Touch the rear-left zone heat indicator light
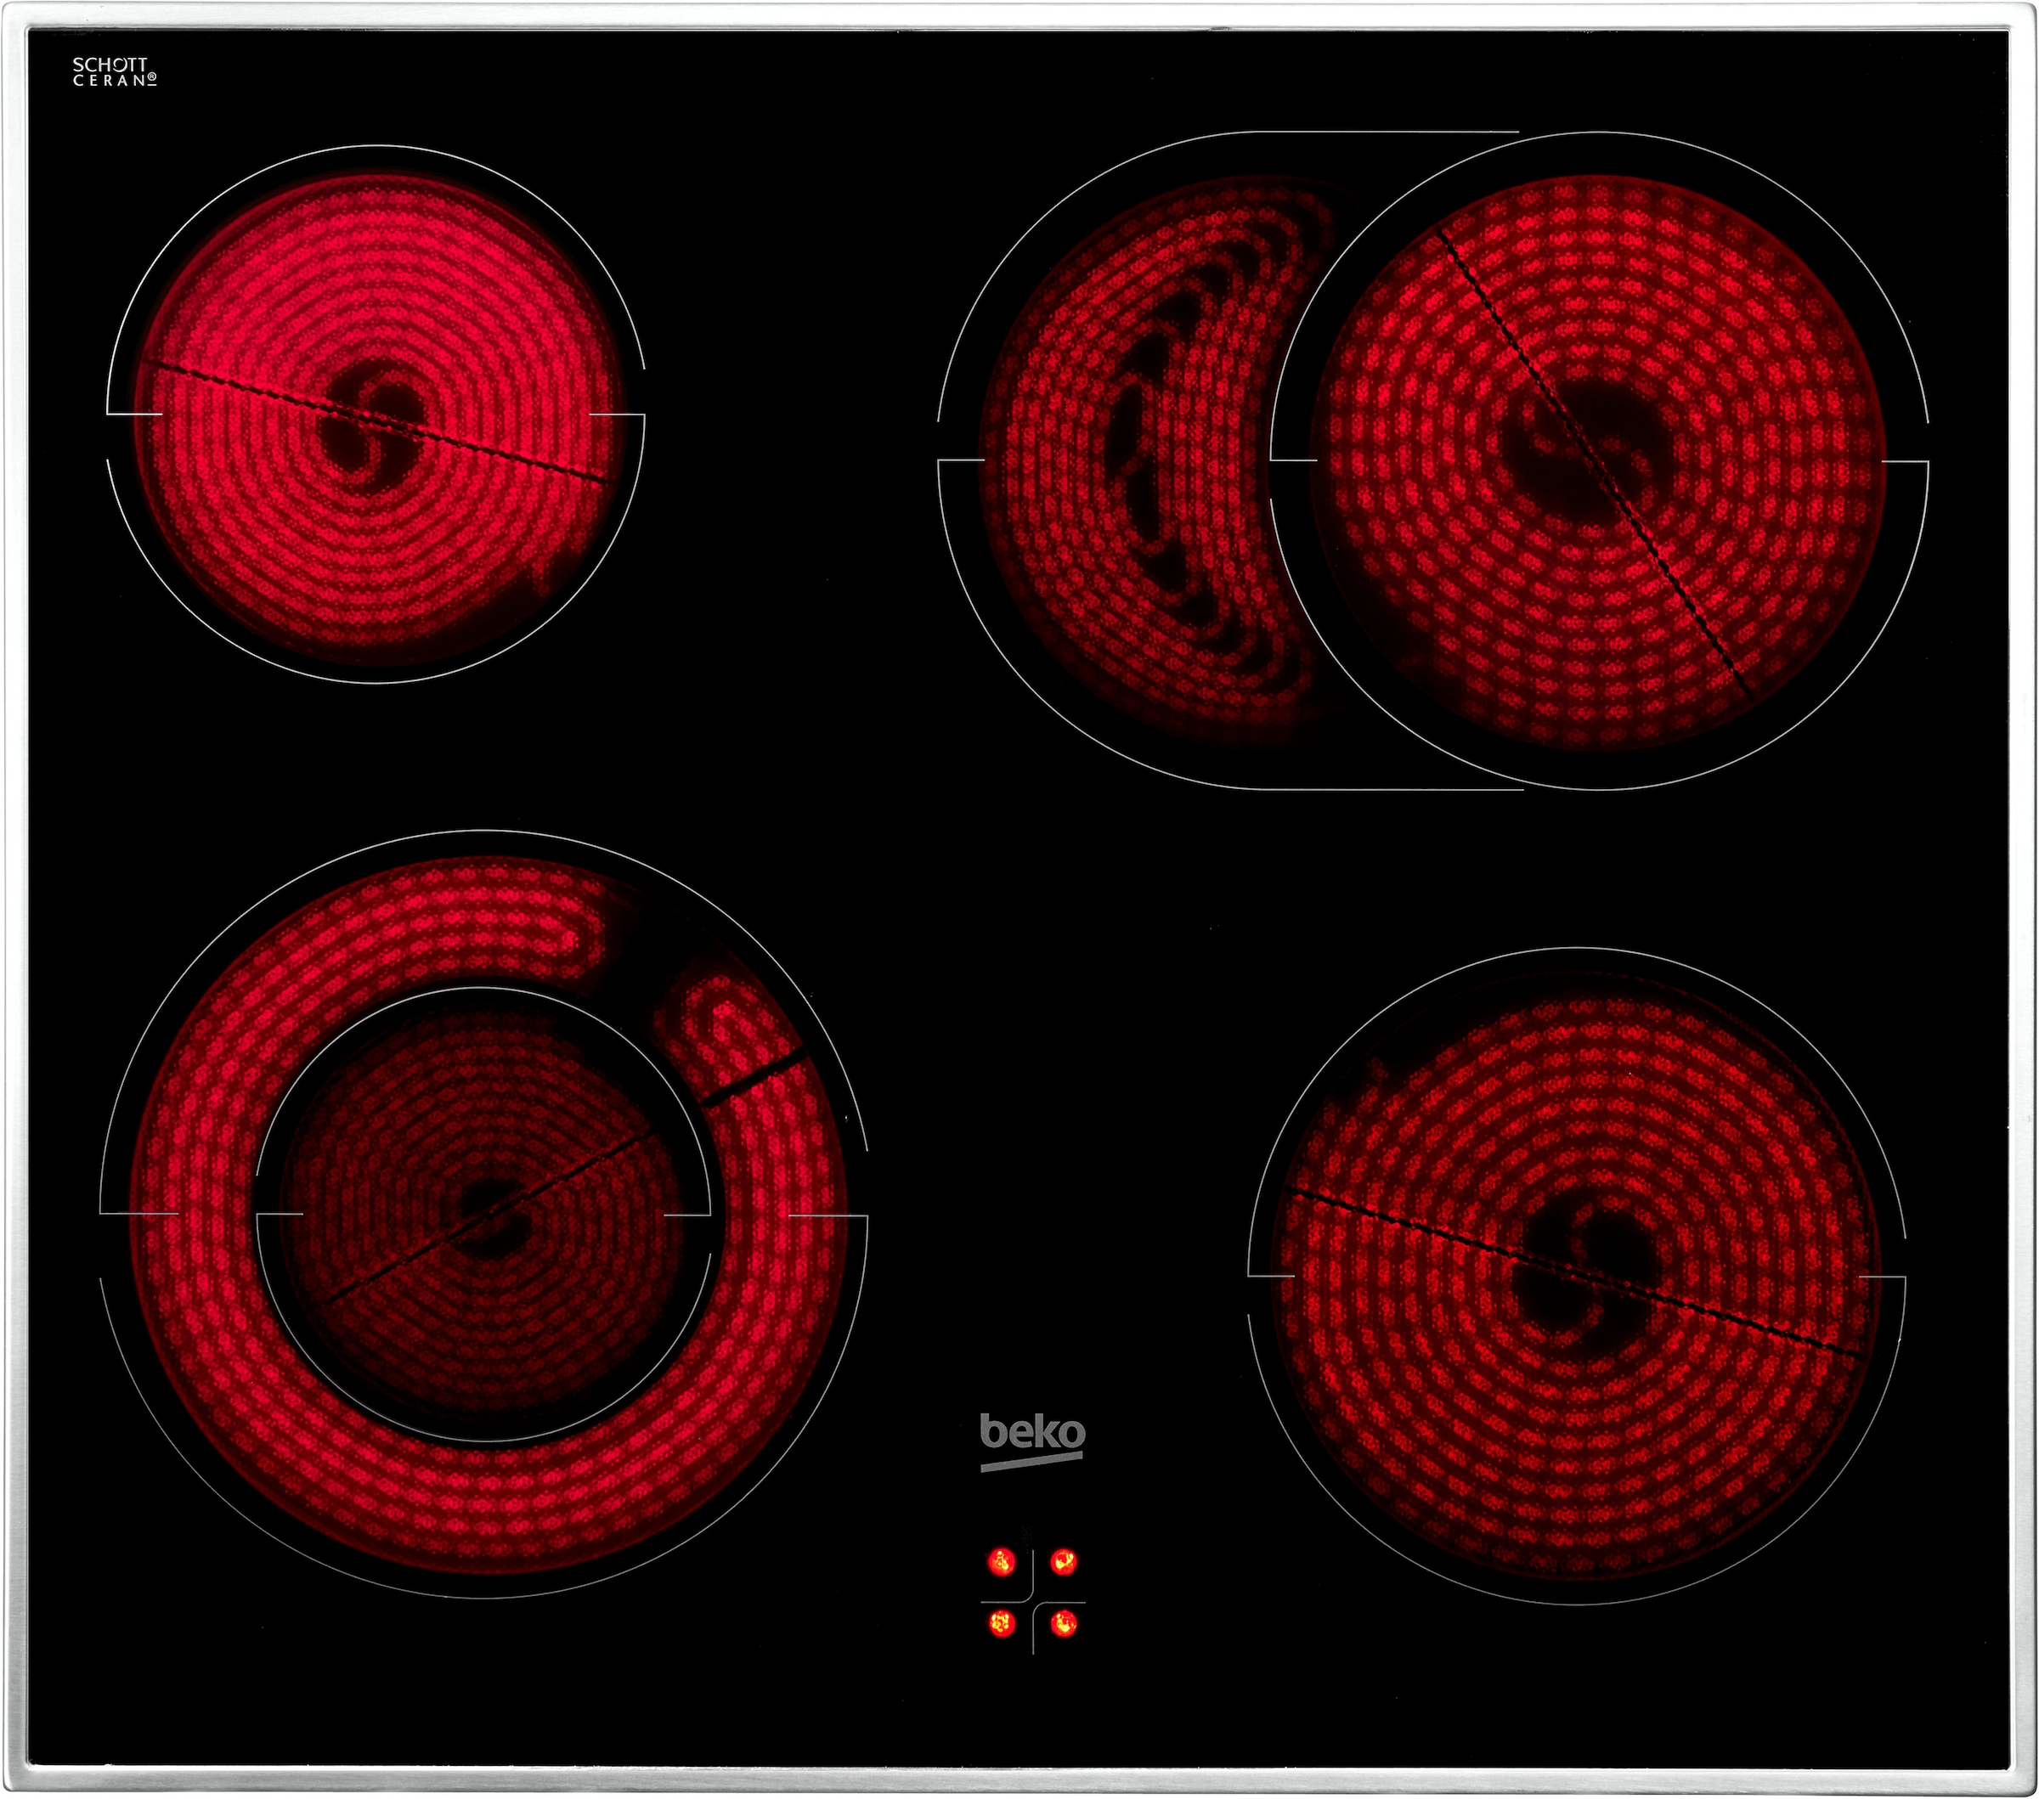This screenshot has width=2039, height=1799. 1002,1562
